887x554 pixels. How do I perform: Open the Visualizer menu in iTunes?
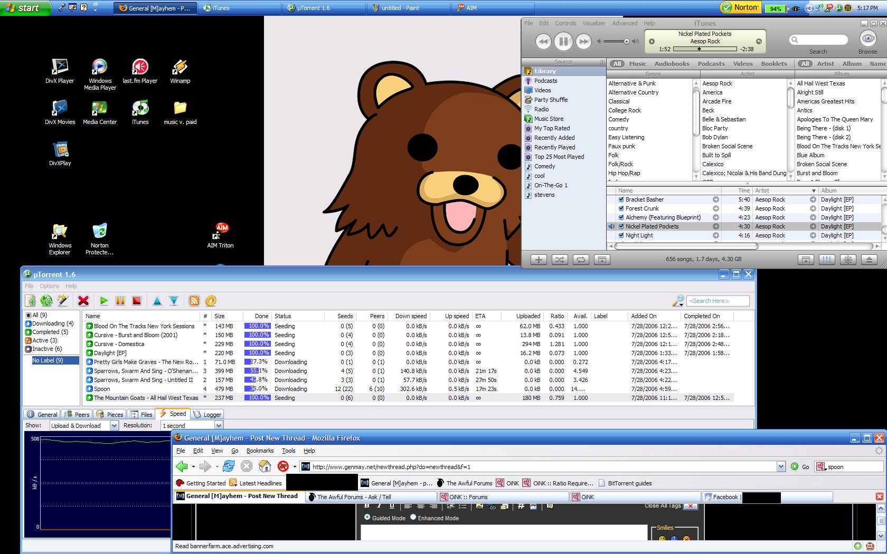594,23
